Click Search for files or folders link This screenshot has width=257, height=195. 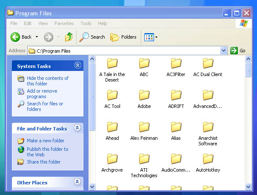point(45,106)
